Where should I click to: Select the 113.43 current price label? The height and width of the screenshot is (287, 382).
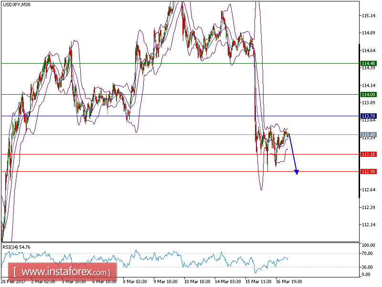[x=368, y=135]
